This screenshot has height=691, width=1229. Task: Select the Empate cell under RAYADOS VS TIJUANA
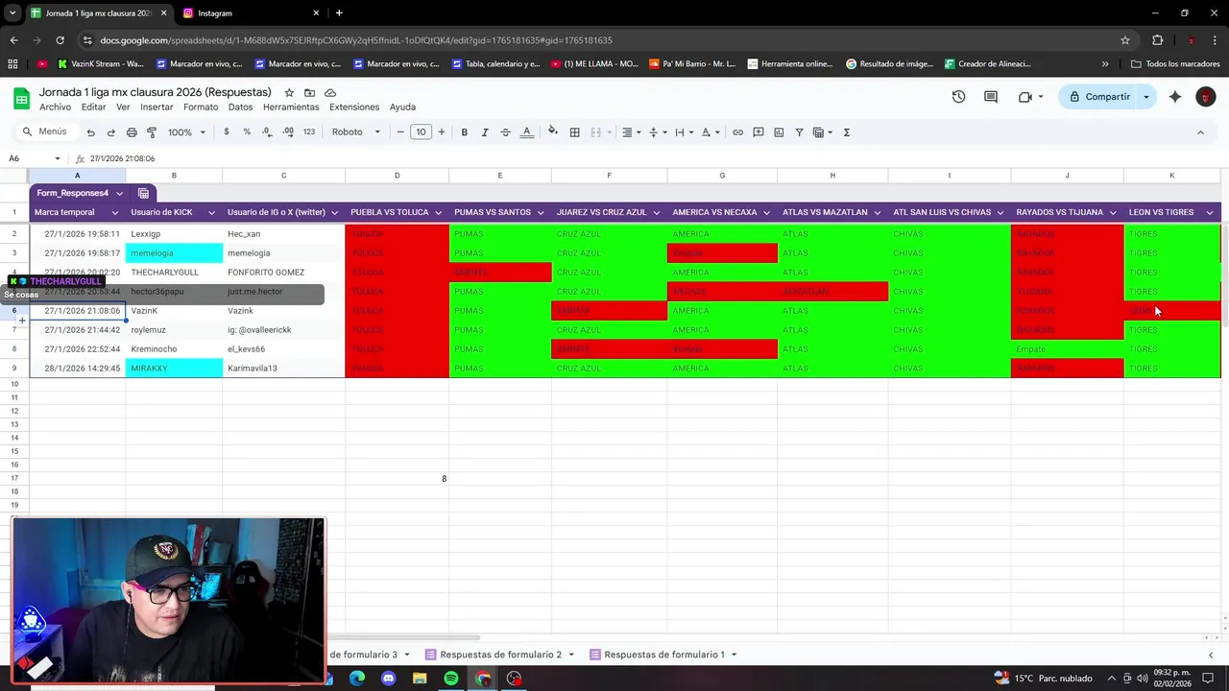click(x=1067, y=349)
